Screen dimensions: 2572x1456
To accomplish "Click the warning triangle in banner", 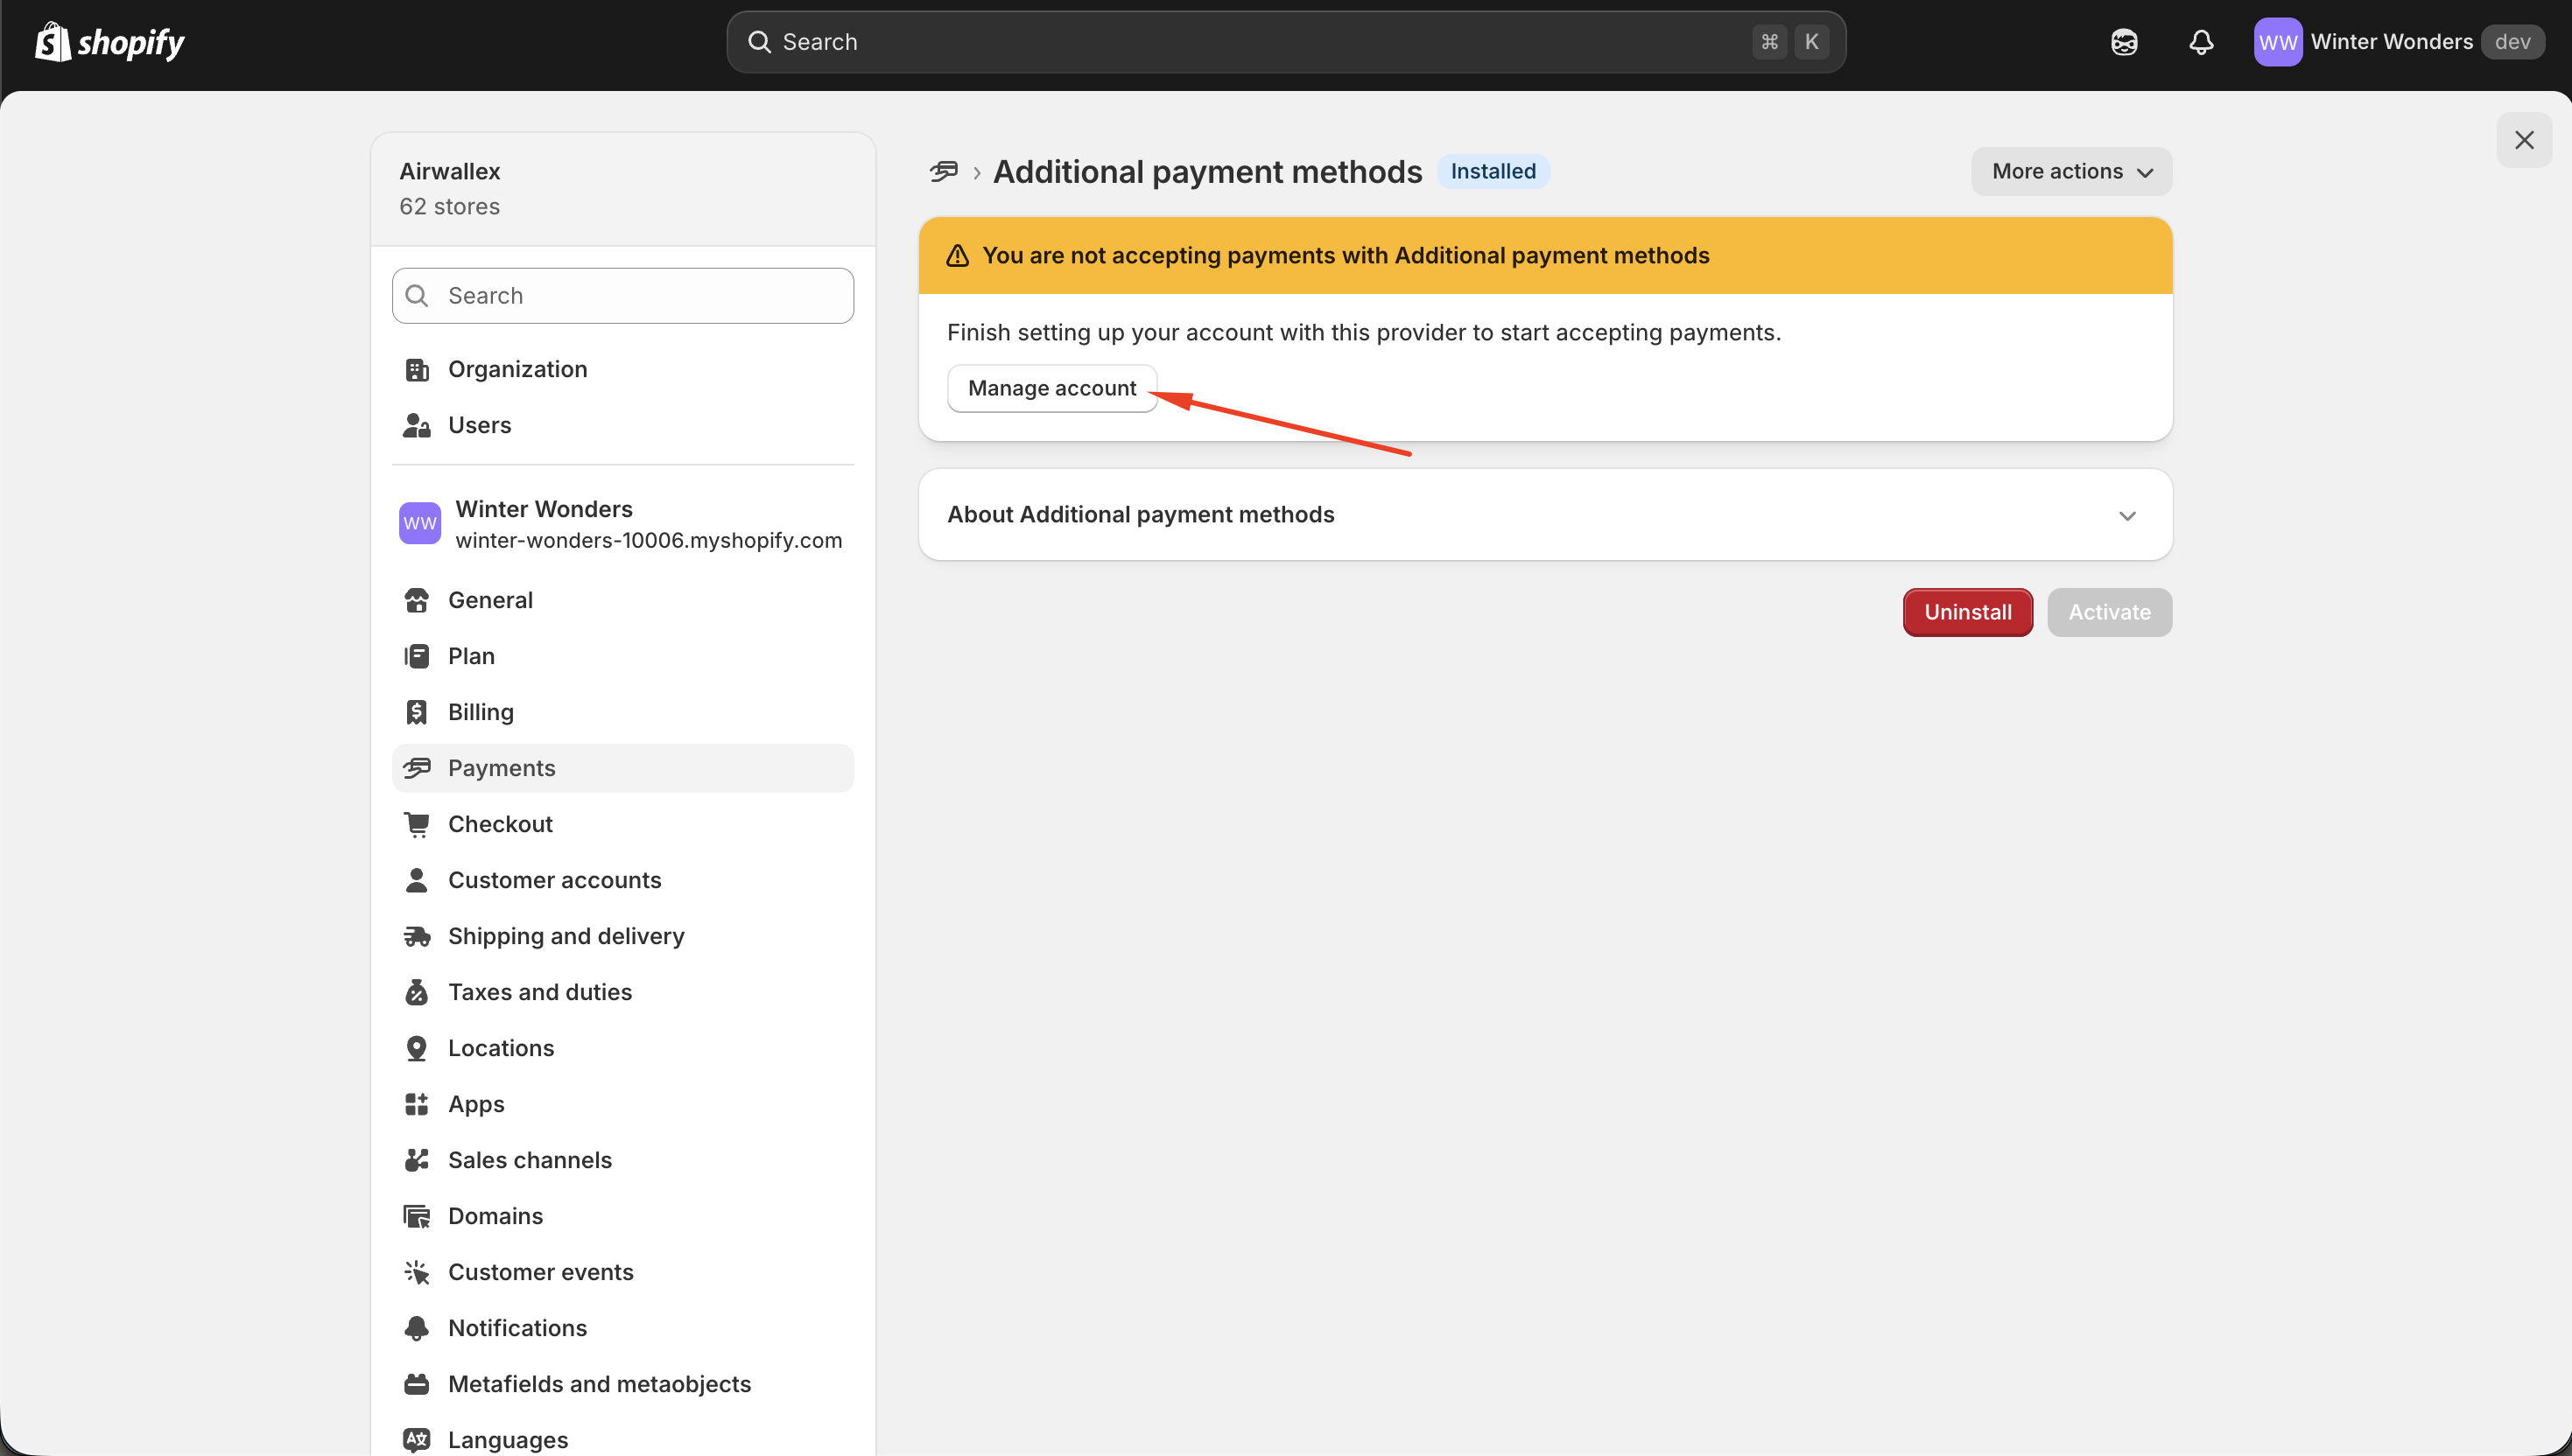I will click(x=958, y=256).
